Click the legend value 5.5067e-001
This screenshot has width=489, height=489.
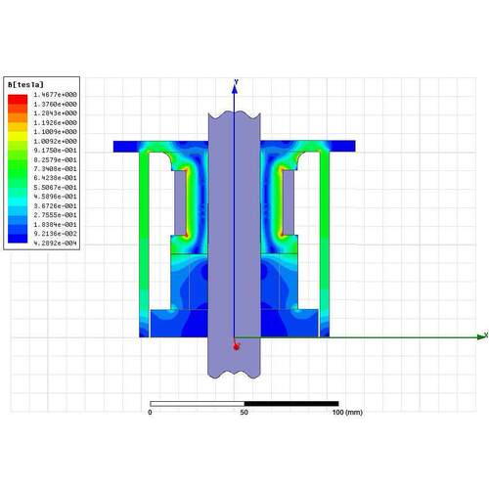pyautogui.click(x=56, y=188)
